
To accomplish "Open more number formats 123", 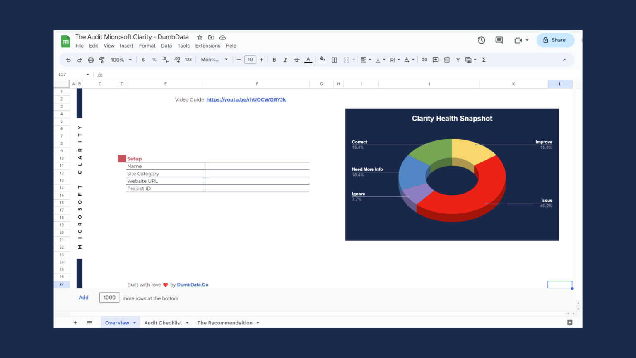I will (188, 60).
